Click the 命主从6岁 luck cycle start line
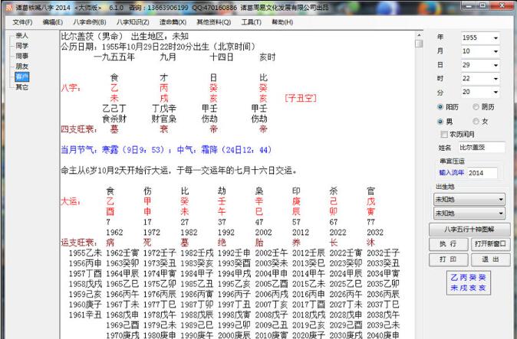The width and height of the screenshot is (517, 339). pos(179,171)
